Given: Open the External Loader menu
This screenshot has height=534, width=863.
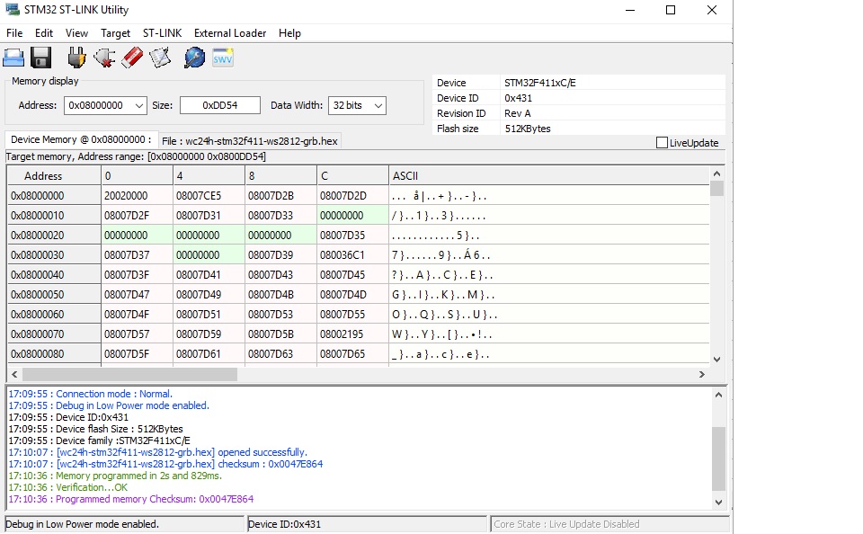Looking at the screenshot, I should (230, 33).
